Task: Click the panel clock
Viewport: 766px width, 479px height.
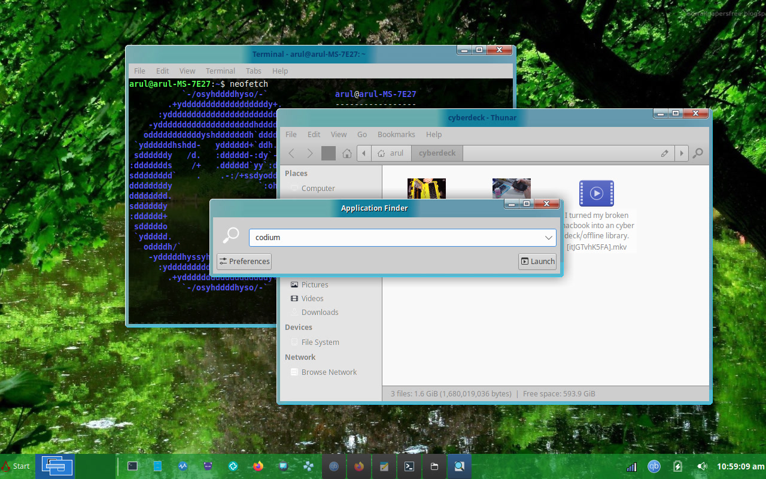Action: tap(740, 466)
